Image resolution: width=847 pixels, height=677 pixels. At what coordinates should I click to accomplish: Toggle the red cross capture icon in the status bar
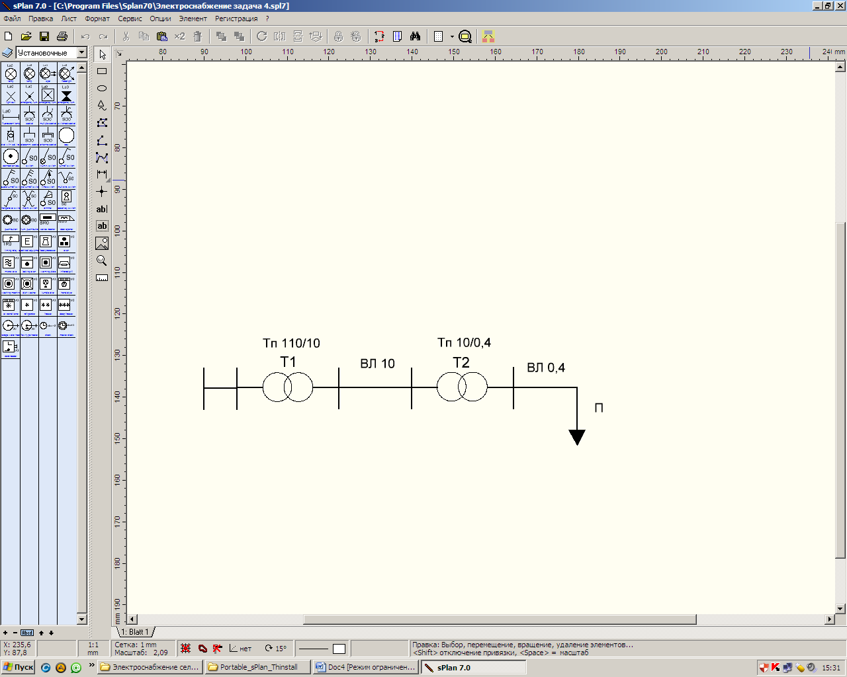tap(217, 649)
